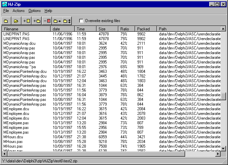Click the delete file (minus) icon
This screenshot has width=228, height=165.
coord(47,21)
